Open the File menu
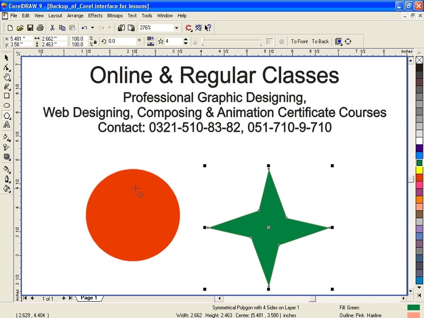Screen dimensions: 424x318 coord(14,15)
